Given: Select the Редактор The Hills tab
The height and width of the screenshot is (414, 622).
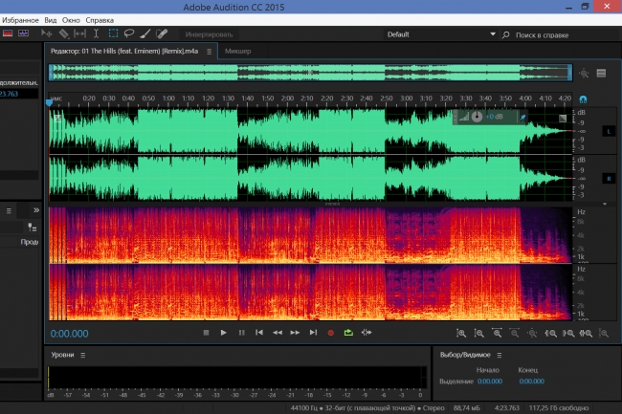Looking at the screenshot, I should (x=124, y=51).
